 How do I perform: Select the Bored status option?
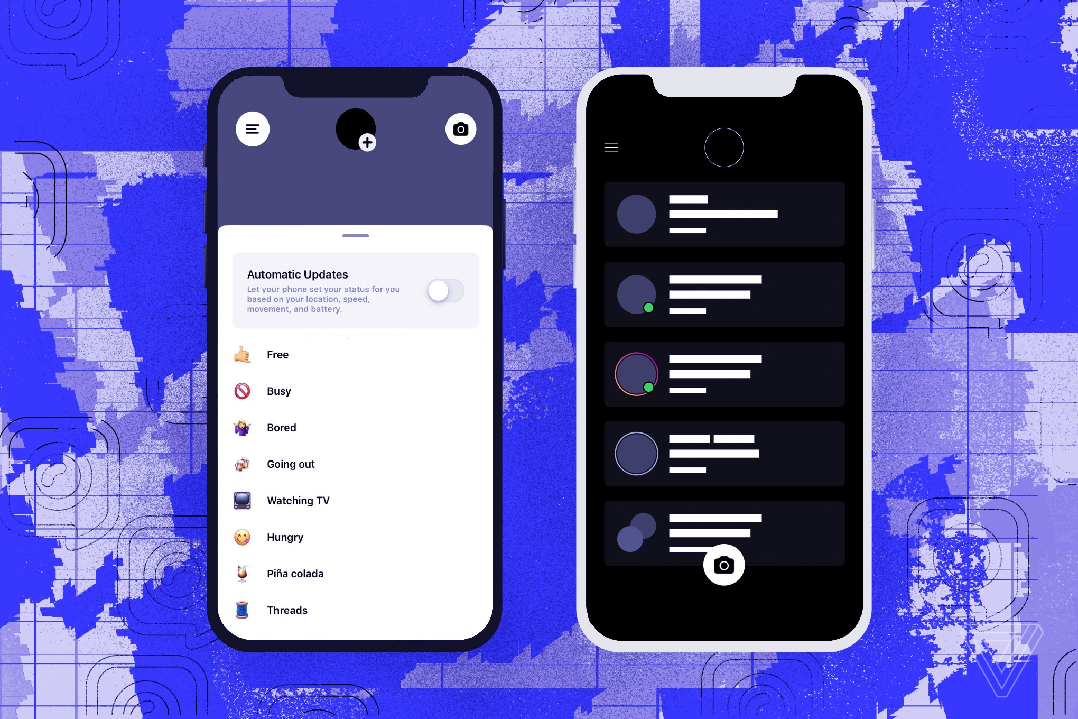coord(282,428)
